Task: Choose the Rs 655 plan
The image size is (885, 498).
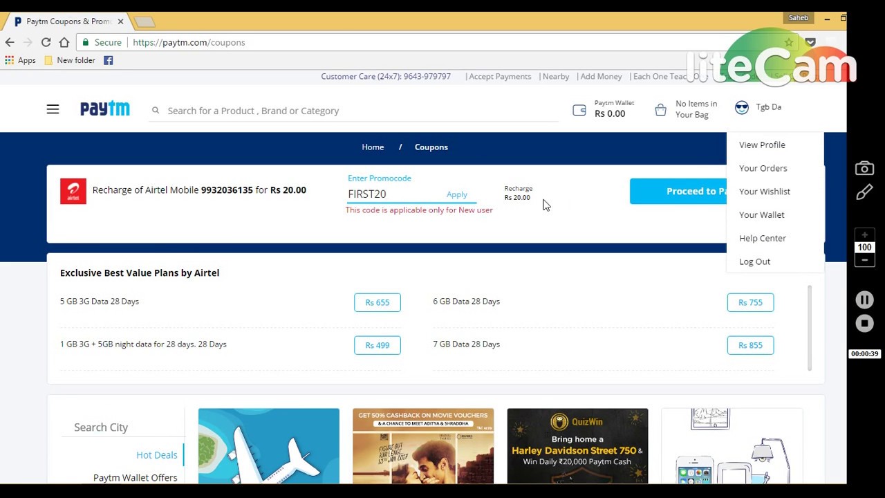Action: pos(378,302)
